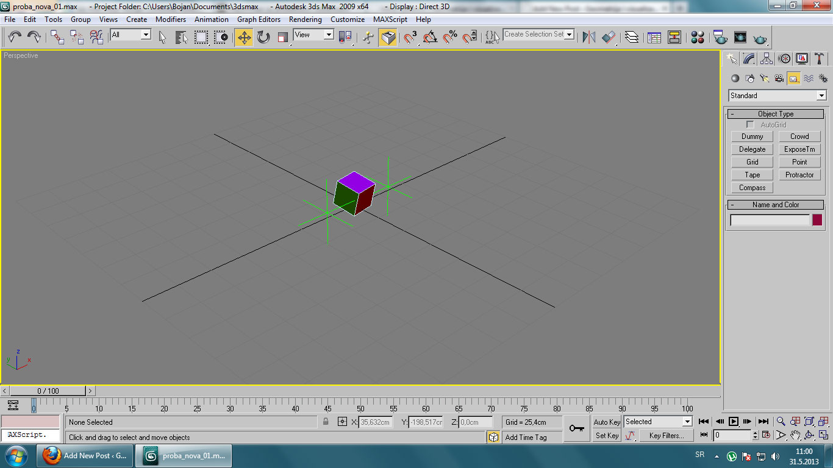Open the Modify command panel tab

coord(749,58)
